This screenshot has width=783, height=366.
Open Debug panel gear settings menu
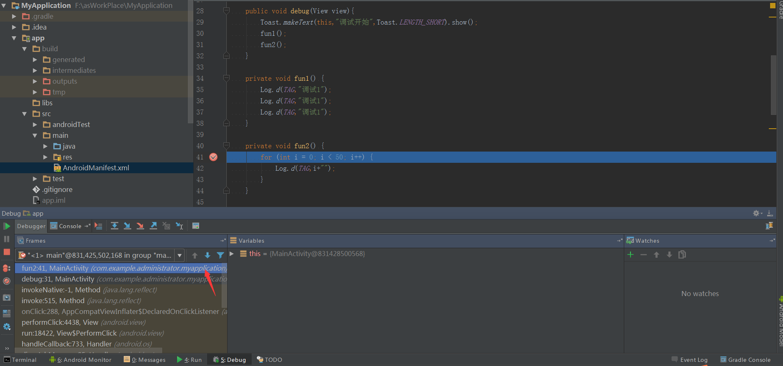pos(758,213)
